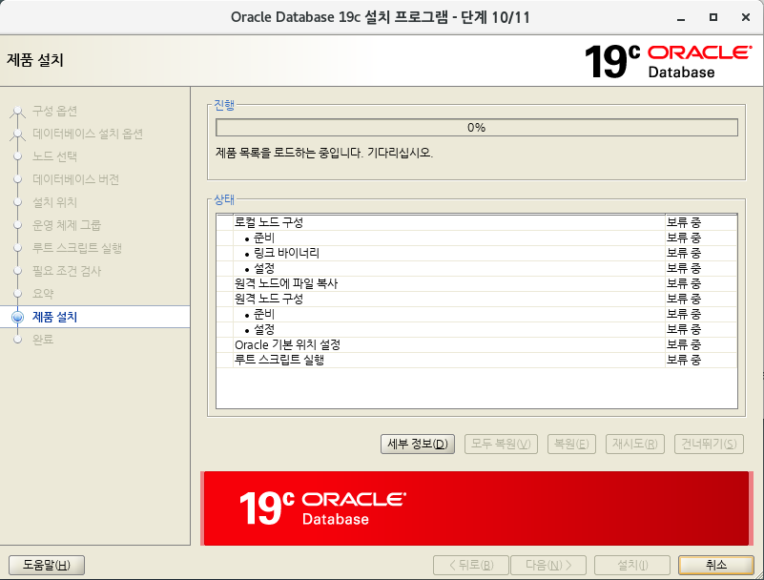764x580 pixels.
Task: Click the 재시도(R) button
Action: tap(635, 444)
